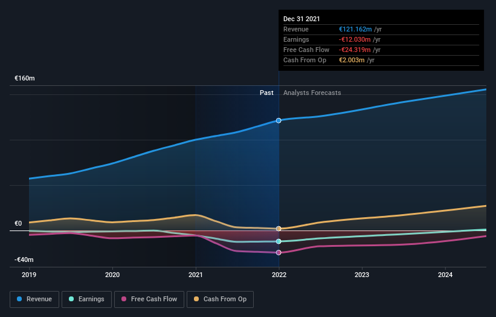Viewport: 496px width, 317px height.
Task: Click the -€12.030m earnings value
Action: pyautogui.click(x=355, y=39)
